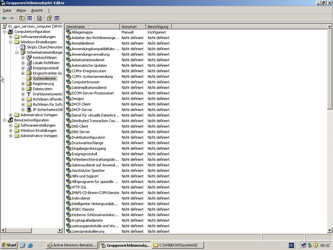Select Systemdienste in the tree
333x250 pixels.
coord(44,79)
